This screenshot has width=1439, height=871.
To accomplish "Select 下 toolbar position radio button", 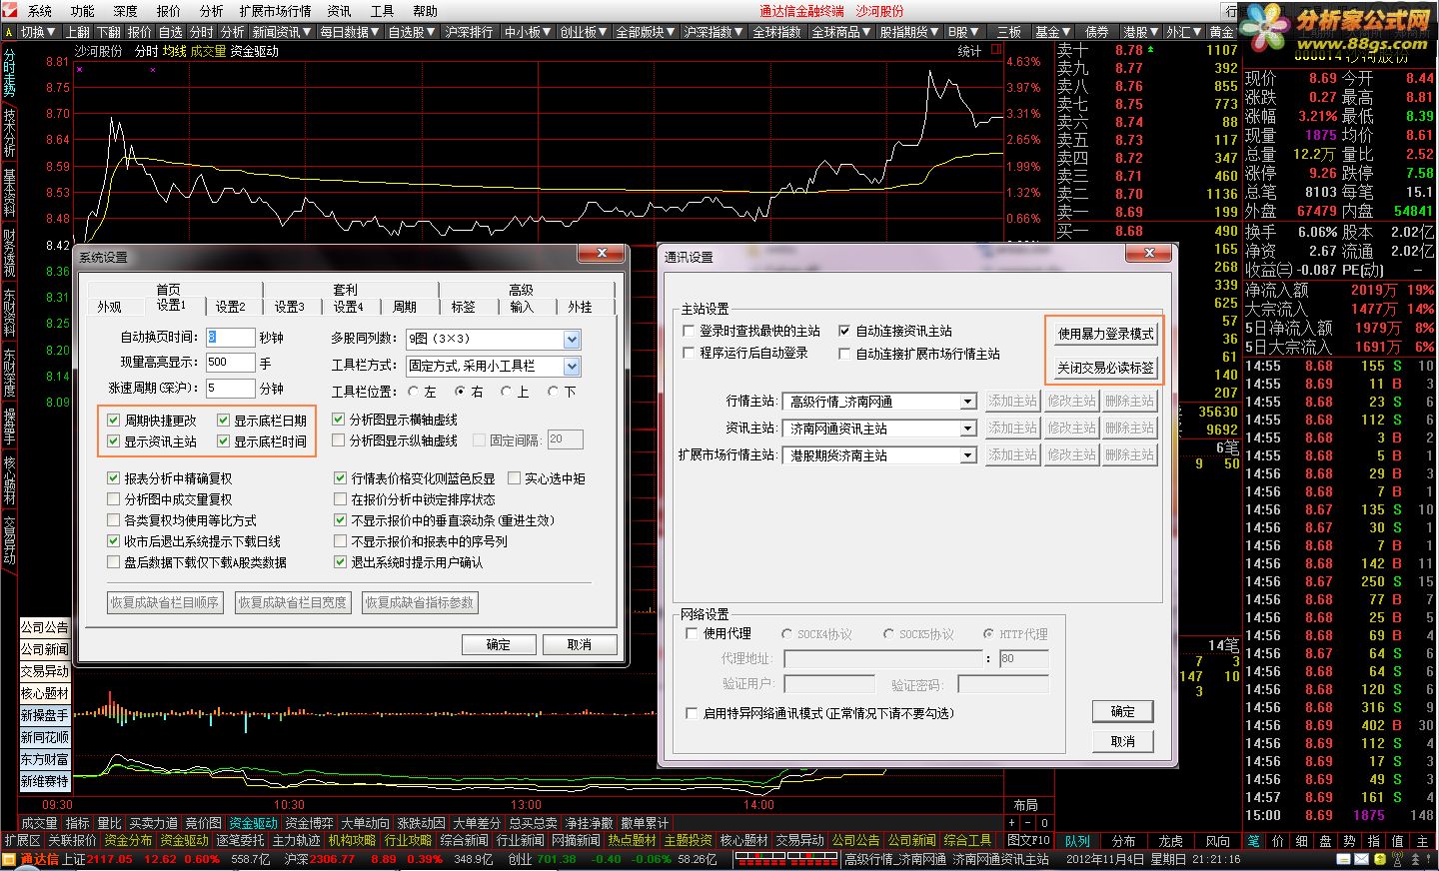I will [x=555, y=392].
